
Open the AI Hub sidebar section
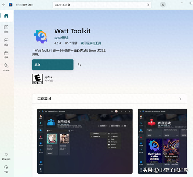[6, 67]
